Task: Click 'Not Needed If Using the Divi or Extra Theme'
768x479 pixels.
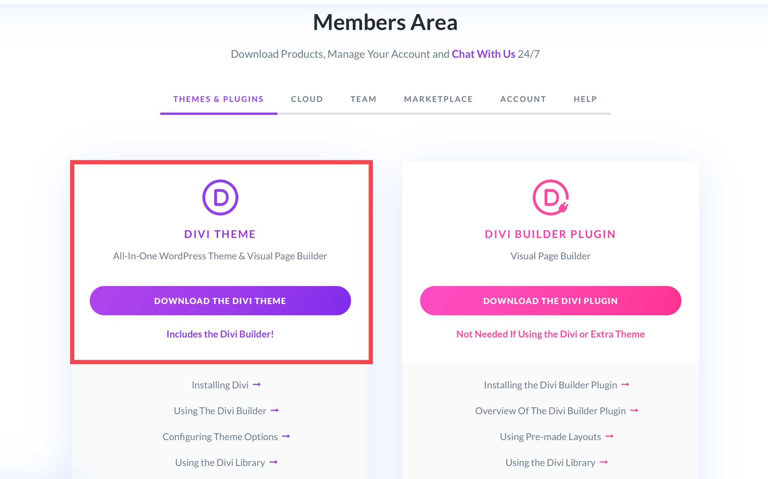Action: point(550,334)
